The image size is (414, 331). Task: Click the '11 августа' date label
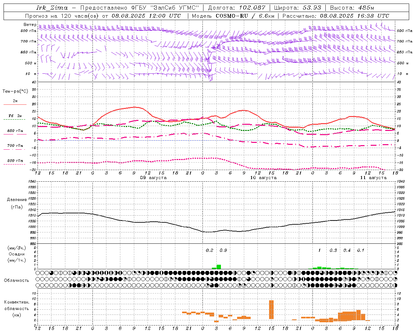[x=373, y=178]
